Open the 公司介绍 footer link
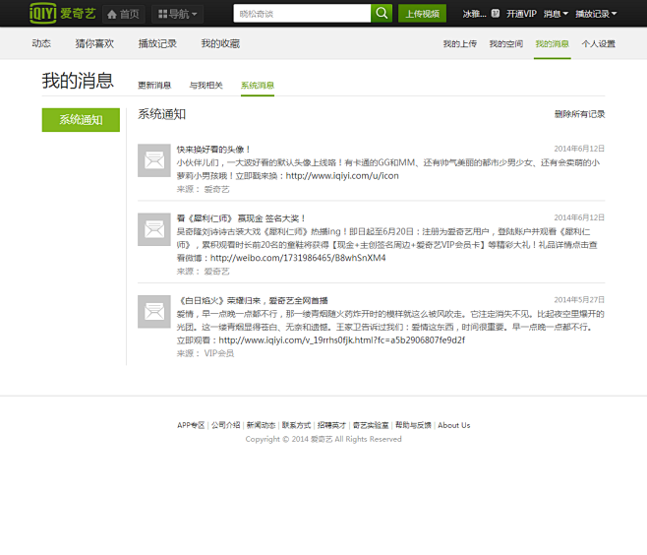Viewport: 647px width, 555px height. click(226, 425)
